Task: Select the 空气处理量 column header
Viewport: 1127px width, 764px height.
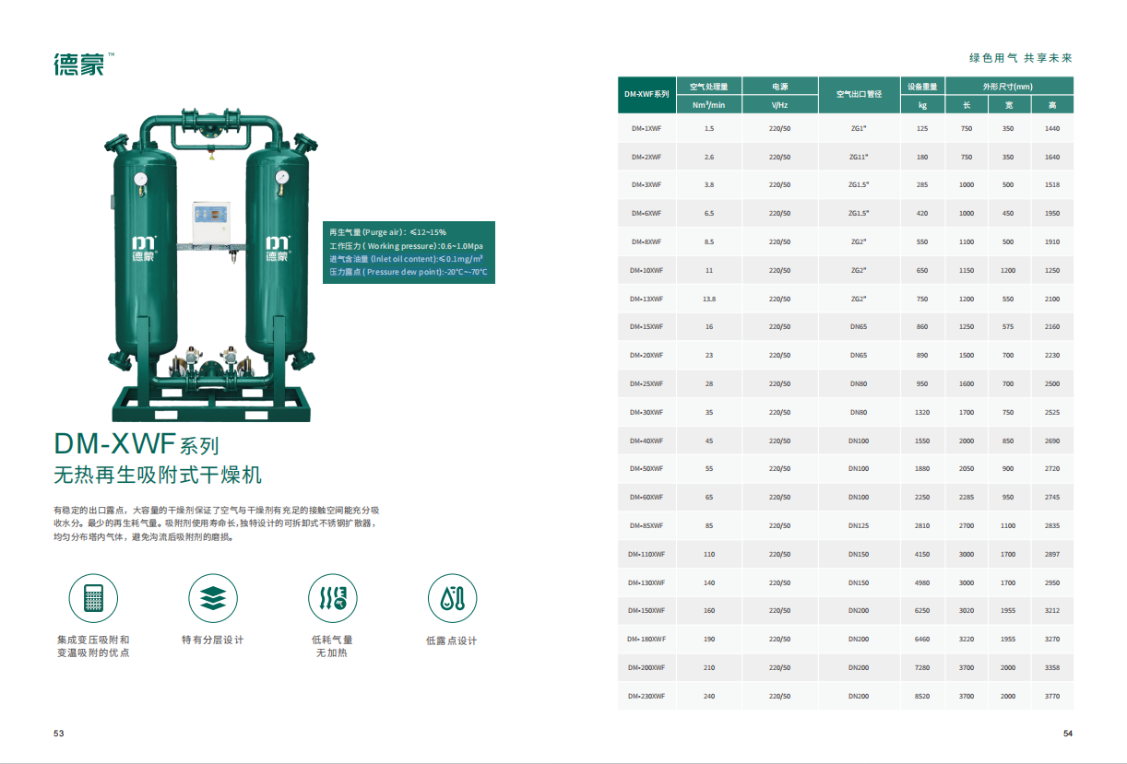Action: pos(708,86)
